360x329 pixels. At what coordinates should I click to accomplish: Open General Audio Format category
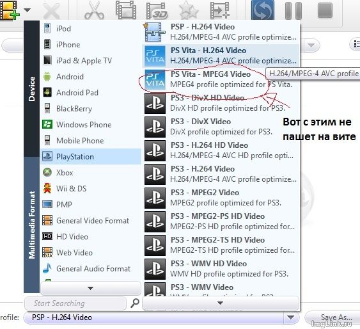click(x=91, y=269)
